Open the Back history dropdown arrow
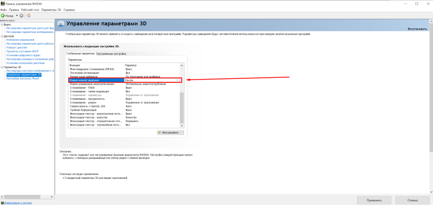Image resolution: width=433 pixels, height=205 pixels. coord(17,15)
